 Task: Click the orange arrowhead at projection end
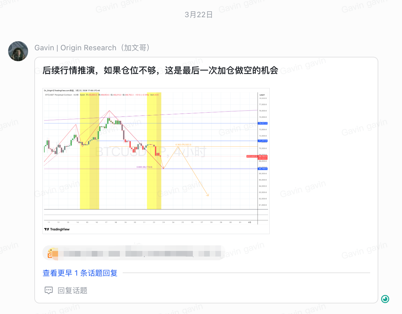coord(208,195)
